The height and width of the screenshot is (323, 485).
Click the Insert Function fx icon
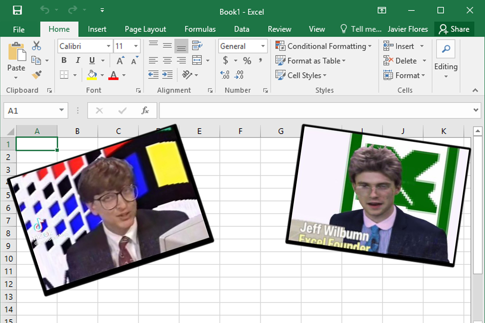click(x=145, y=110)
